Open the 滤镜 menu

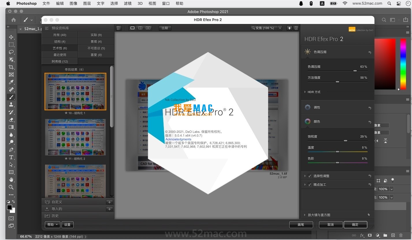click(128, 3)
